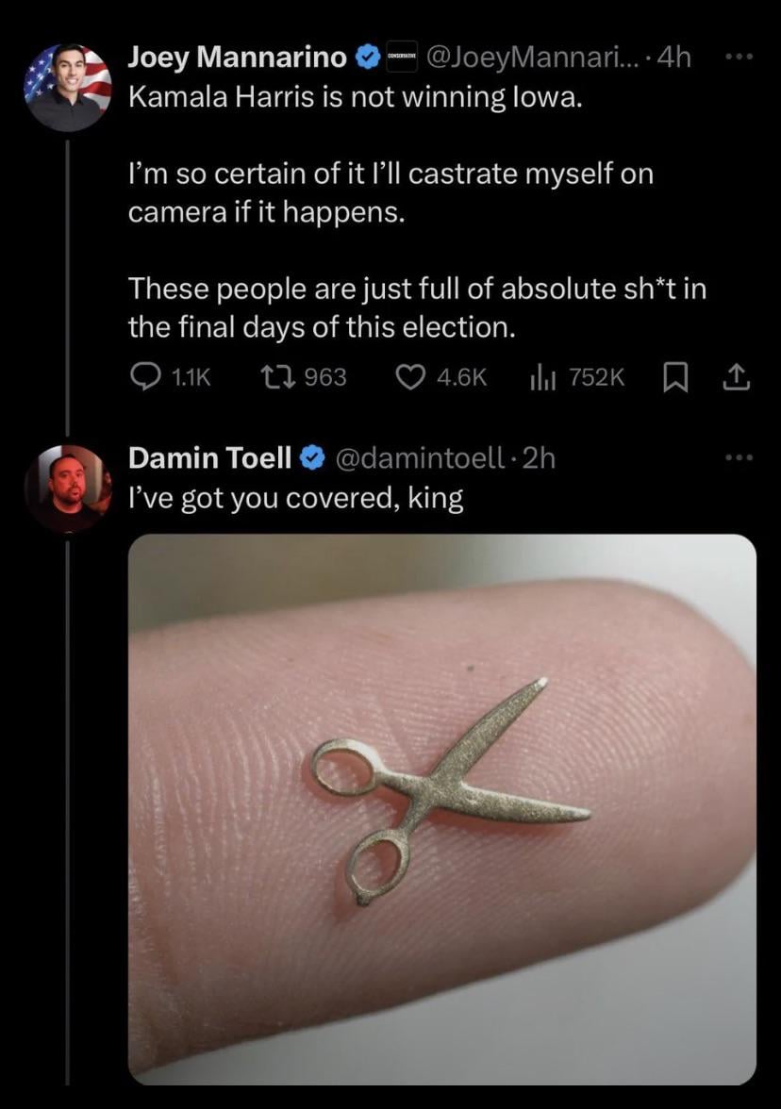Like Joey Mannarino's tweet with the heart
Image resolution: width=781 pixels, height=1109 pixels.
coord(408,377)
